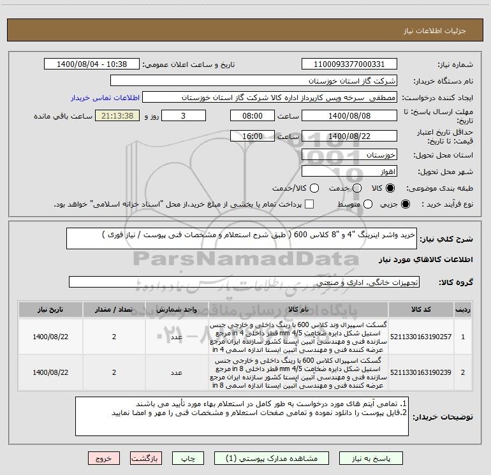Screen dimensions: 491x475
Task: Select the خدمت radio button
Action: pos(357,188)
